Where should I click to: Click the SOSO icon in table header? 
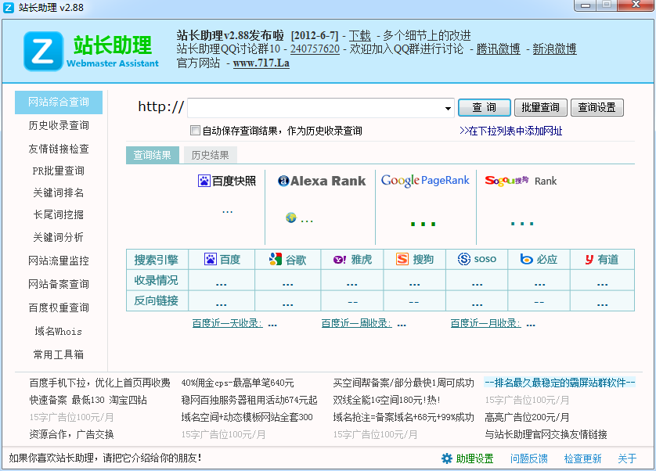coord(464,259)
